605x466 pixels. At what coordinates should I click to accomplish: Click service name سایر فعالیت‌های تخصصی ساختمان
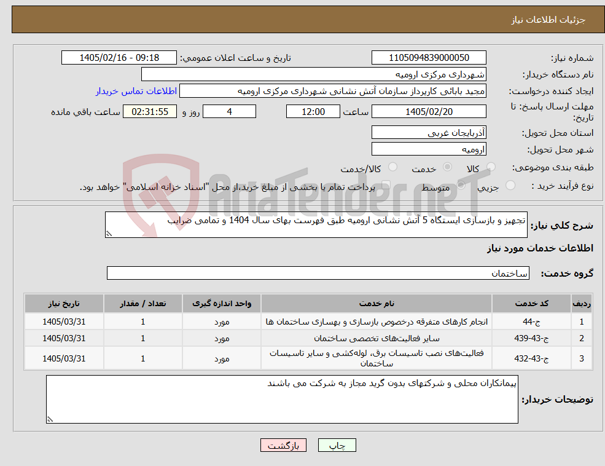tap(376, 338)
